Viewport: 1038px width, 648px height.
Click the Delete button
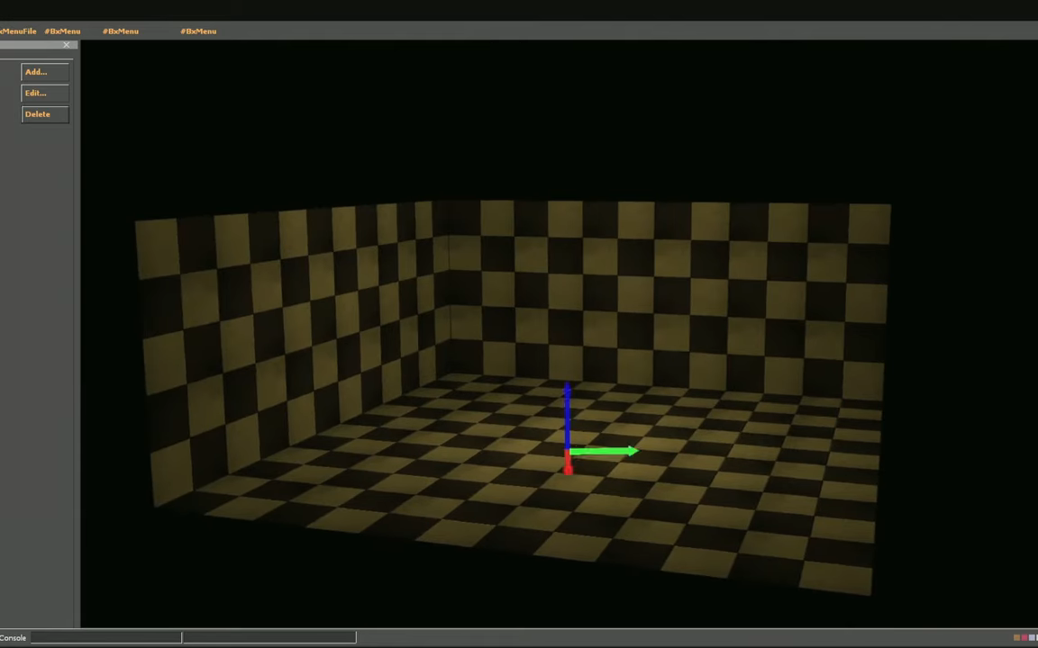point(44,114)
